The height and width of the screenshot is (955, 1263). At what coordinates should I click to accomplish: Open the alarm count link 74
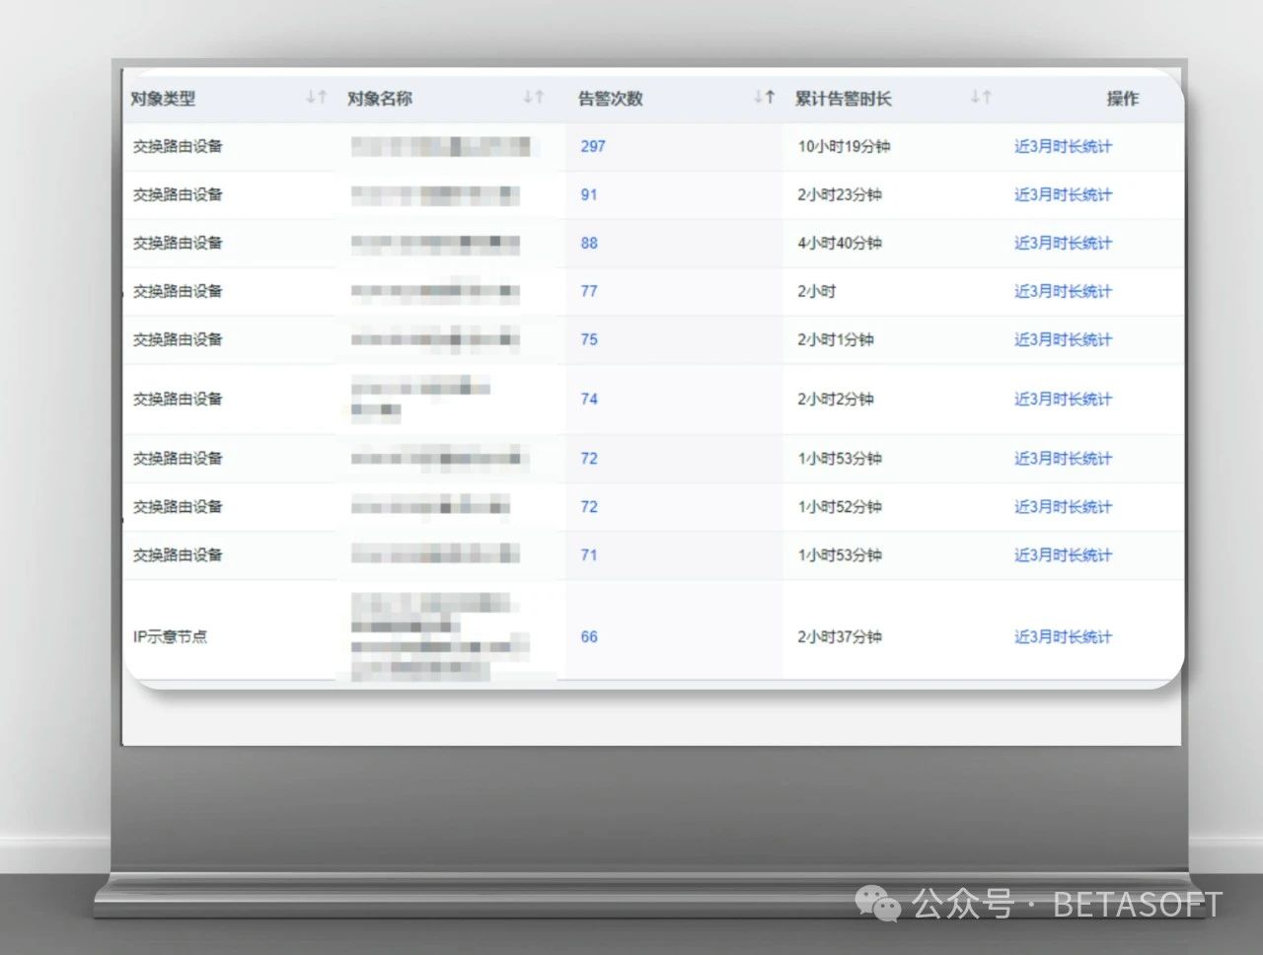click(588, 399)
